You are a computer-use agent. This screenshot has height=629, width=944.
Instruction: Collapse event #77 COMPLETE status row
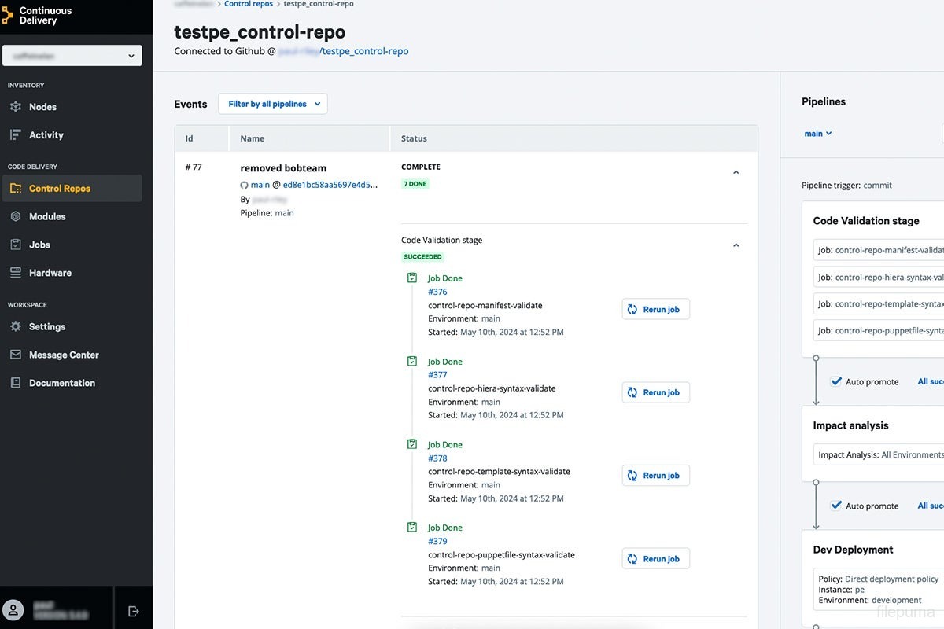point(736,172)
